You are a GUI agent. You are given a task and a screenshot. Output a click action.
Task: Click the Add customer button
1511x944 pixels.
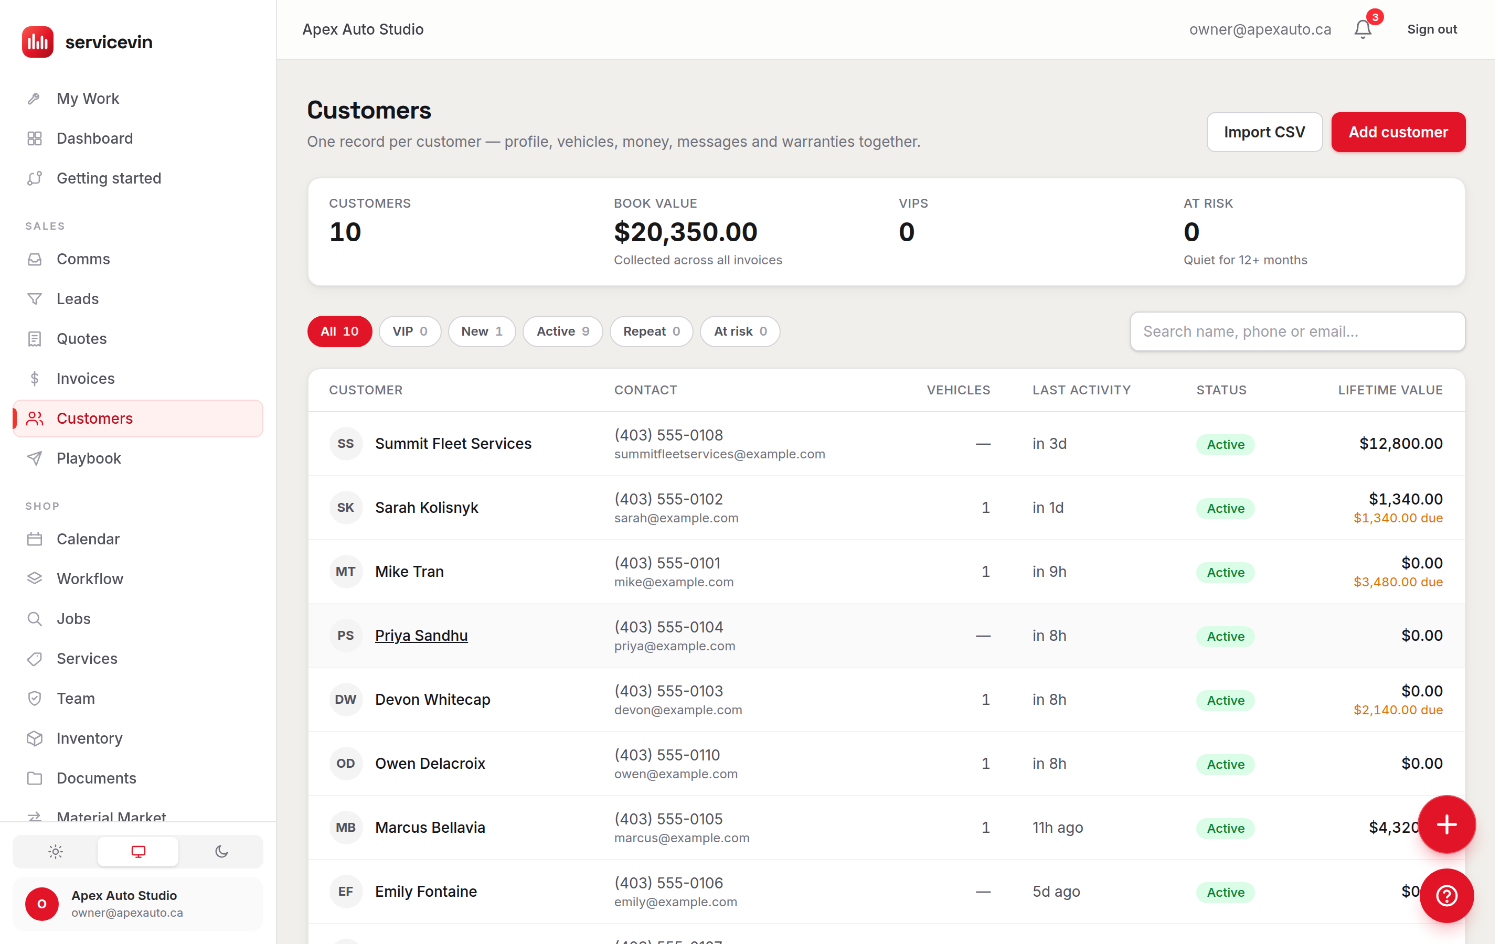click(x=1398, y=132)
